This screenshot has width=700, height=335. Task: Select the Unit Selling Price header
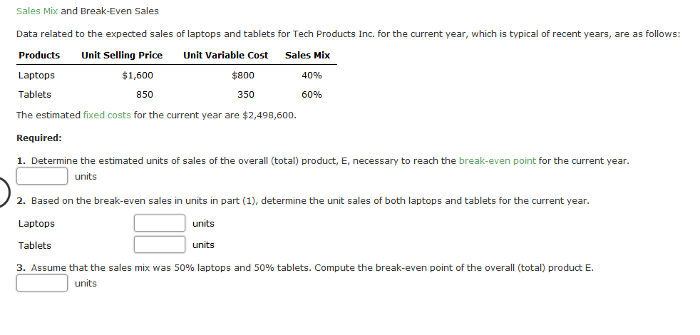122,56
